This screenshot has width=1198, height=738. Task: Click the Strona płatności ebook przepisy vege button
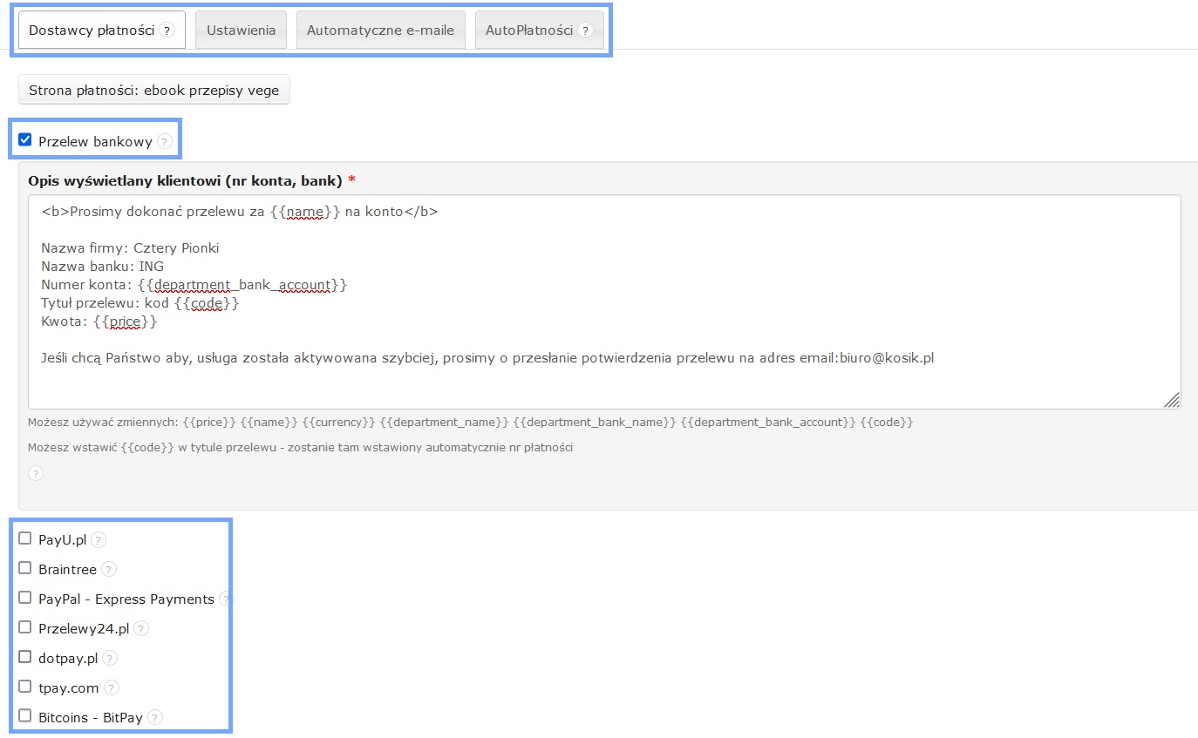coord(154,90)
